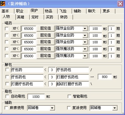Open the 聊天 tab
125x115 pixels.
pos(94,11)
